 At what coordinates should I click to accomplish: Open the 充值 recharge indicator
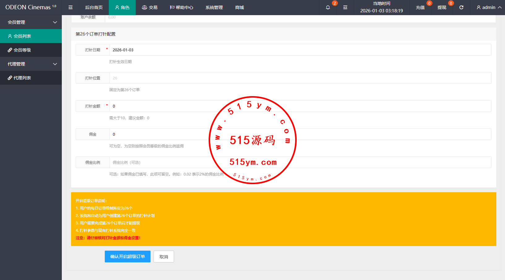[x=420, y=7]
